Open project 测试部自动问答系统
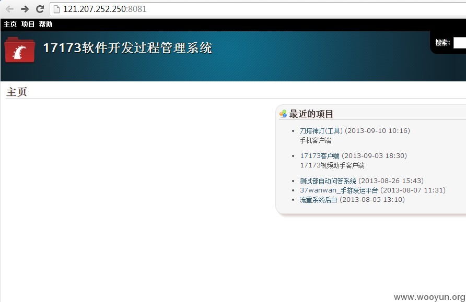 tap(328, 180)
